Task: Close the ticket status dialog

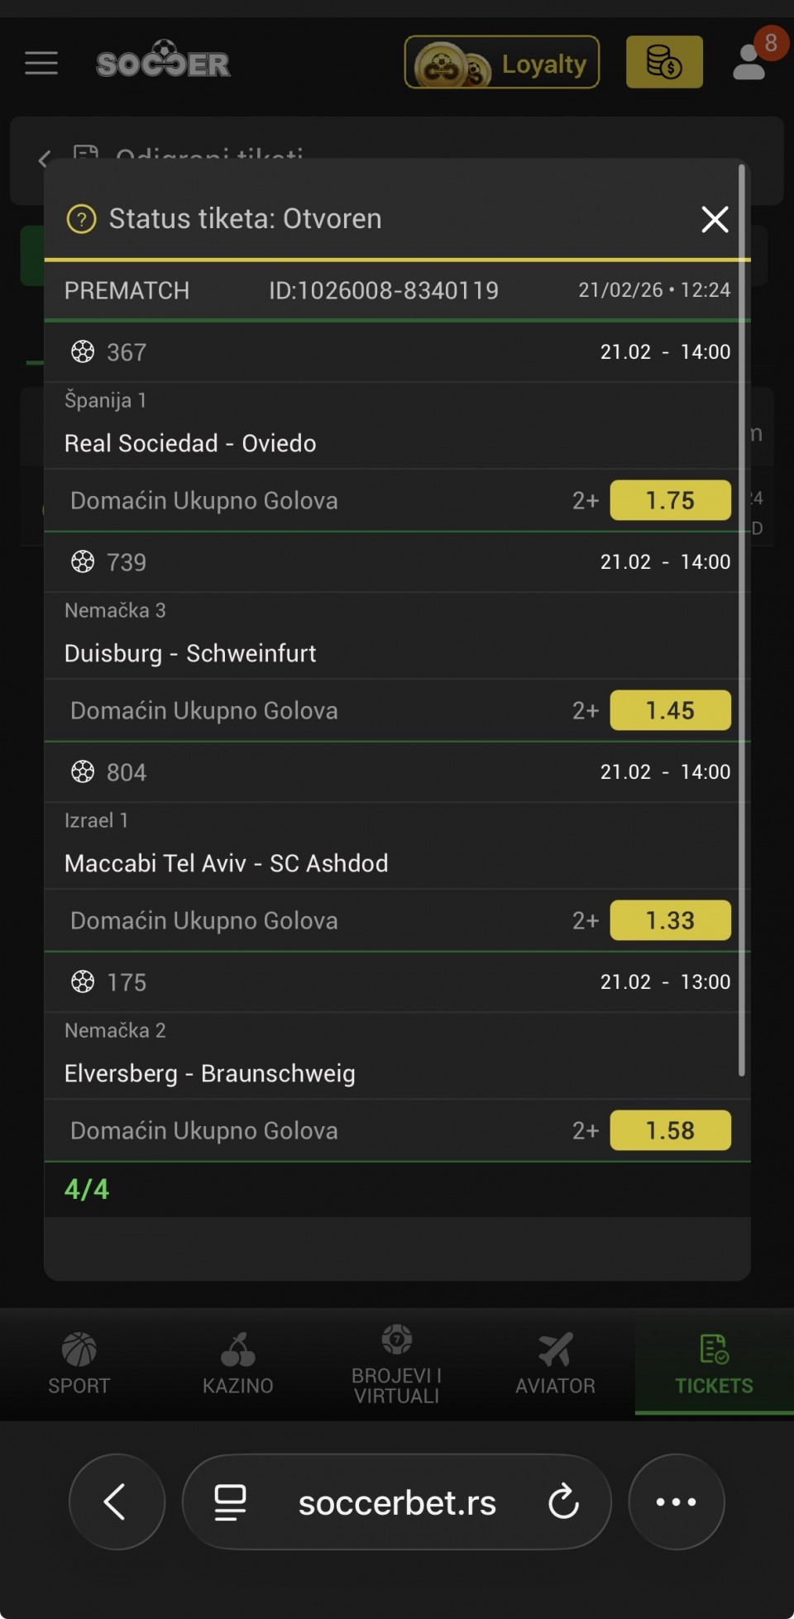Action: 715,219
